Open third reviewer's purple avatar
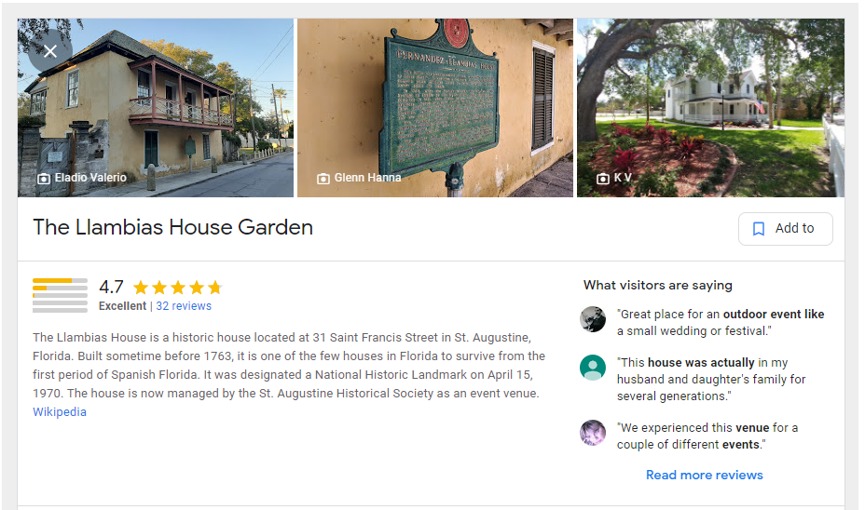This screenshot has height=510, width=865. click(x=593, y=433)
